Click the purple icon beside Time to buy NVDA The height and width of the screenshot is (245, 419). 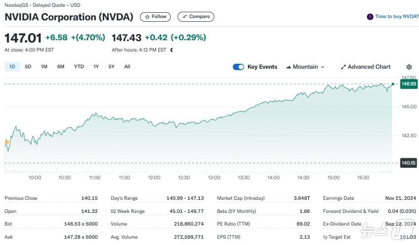pyautogui.click(x=370, y=17)
